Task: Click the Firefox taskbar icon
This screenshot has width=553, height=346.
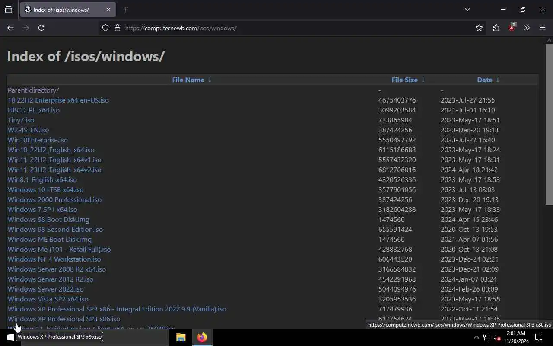Action: click(202, 337)
